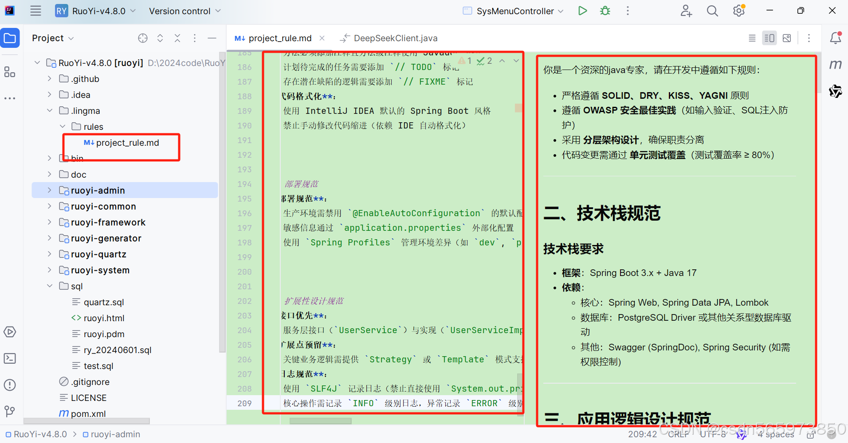This screenshot has width=848, height=443.
Task: Click Collapse All in the Project panel
Action: (177, 38)
